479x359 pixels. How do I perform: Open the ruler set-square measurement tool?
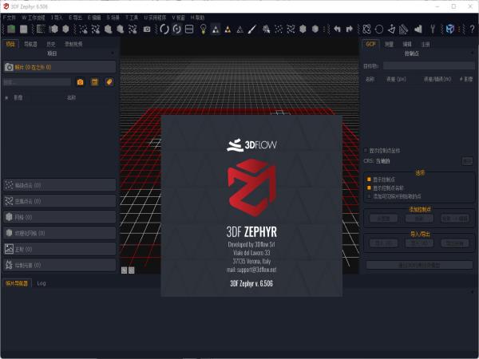point(403,30)
